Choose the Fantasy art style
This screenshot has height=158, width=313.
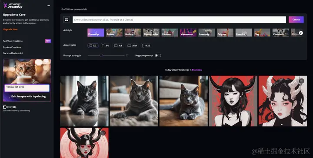click(170, 32)
